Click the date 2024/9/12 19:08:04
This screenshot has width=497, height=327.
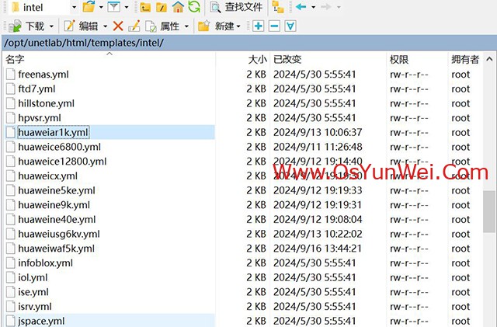318,220
